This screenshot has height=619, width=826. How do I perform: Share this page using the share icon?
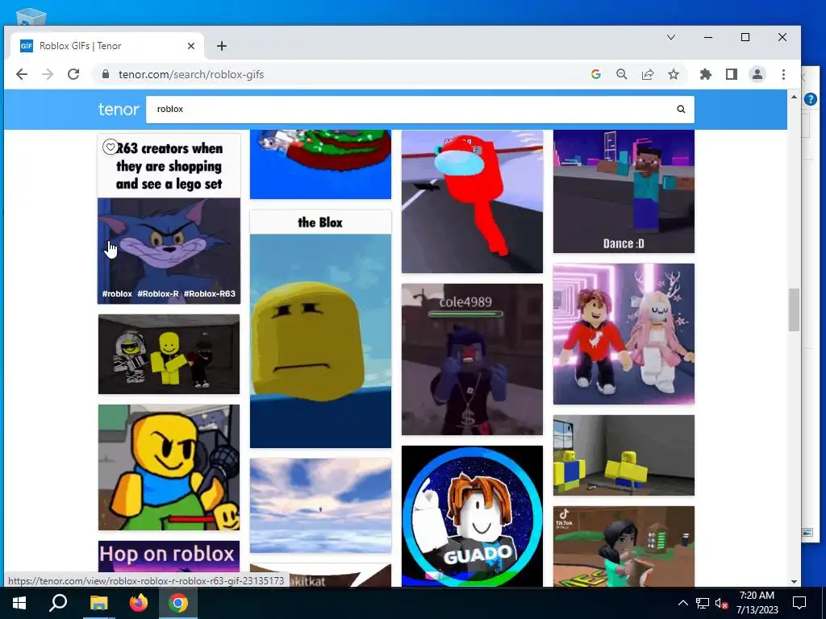click(x=648, y=74)
